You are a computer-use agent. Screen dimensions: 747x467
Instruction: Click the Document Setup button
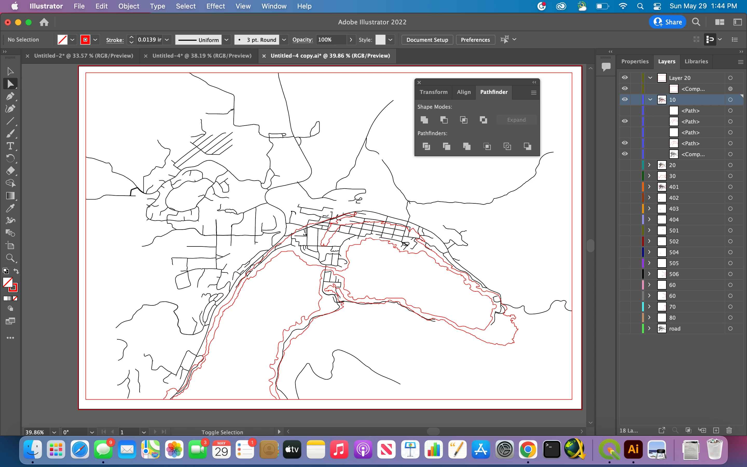point(427,39)
